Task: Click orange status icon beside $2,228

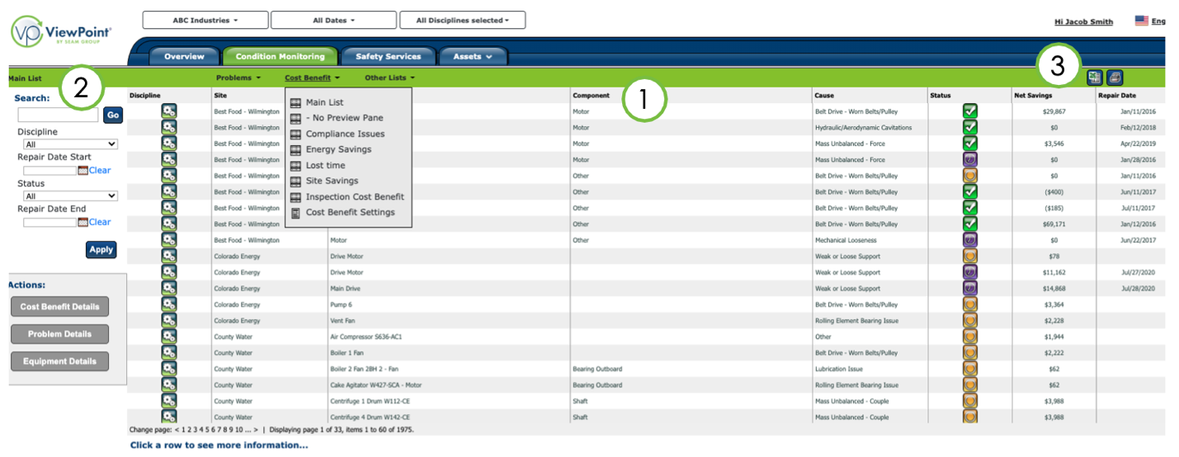Action: click(x=970, y=320)
